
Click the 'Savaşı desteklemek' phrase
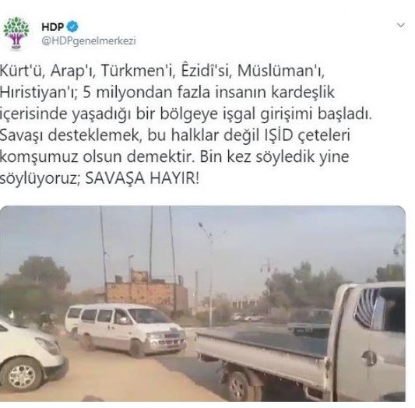70,135
